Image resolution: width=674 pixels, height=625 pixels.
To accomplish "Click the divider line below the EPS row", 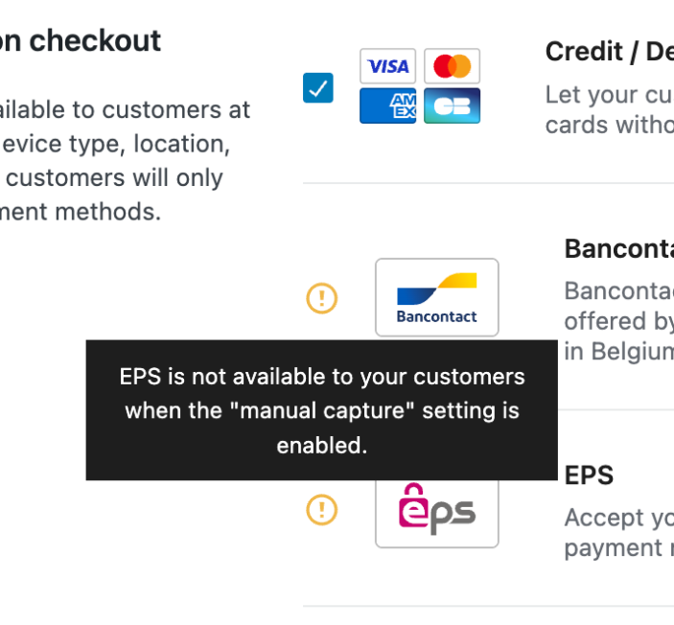I will click(x=488, y=606).
